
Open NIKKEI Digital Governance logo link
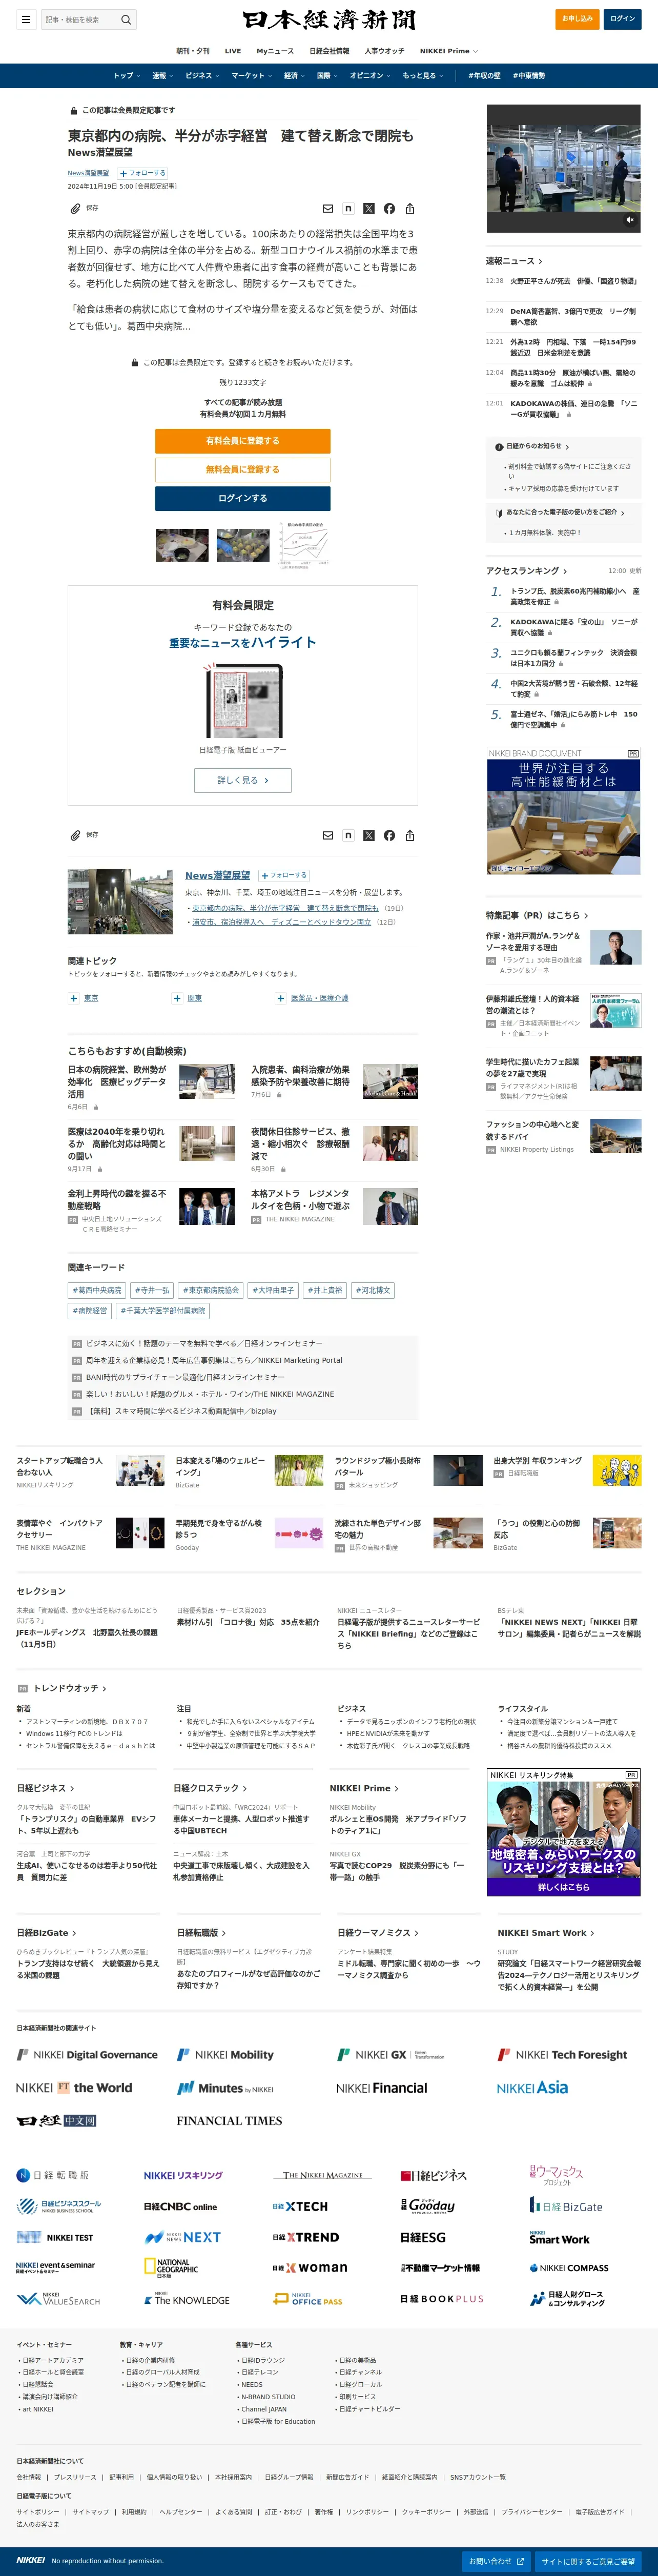tap(87, 2055)
